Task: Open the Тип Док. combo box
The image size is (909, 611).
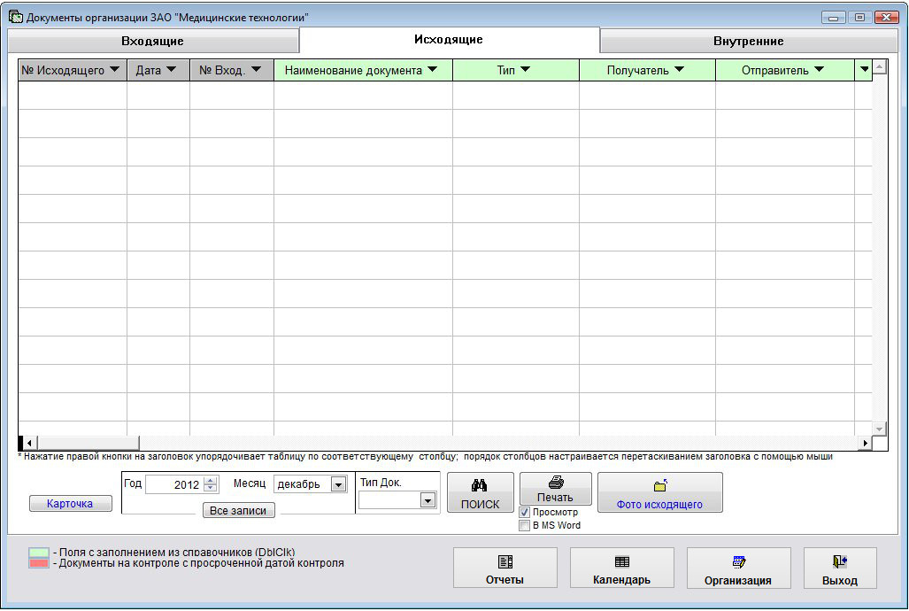Action: (x=397, y=500)
